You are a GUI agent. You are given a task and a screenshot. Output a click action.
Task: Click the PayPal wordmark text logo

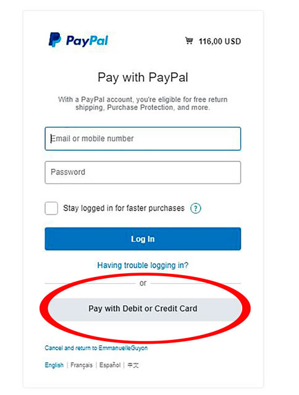click(87, 41)
